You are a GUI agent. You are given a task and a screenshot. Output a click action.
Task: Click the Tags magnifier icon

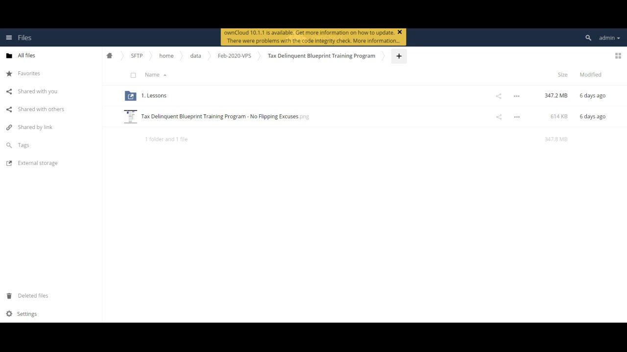(9, 145)
